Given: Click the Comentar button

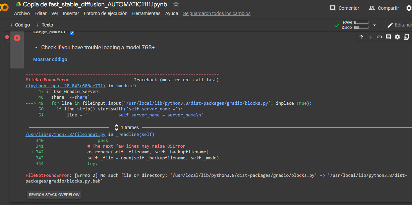Looking at the screenshot, I should pyautogui.click(x=344, y=8).
